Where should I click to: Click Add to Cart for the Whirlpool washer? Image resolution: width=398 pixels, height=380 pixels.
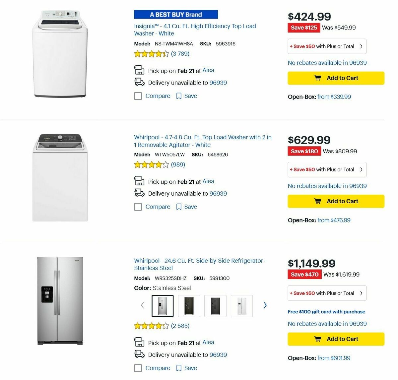pyautogui.click(x=336, y=201)
